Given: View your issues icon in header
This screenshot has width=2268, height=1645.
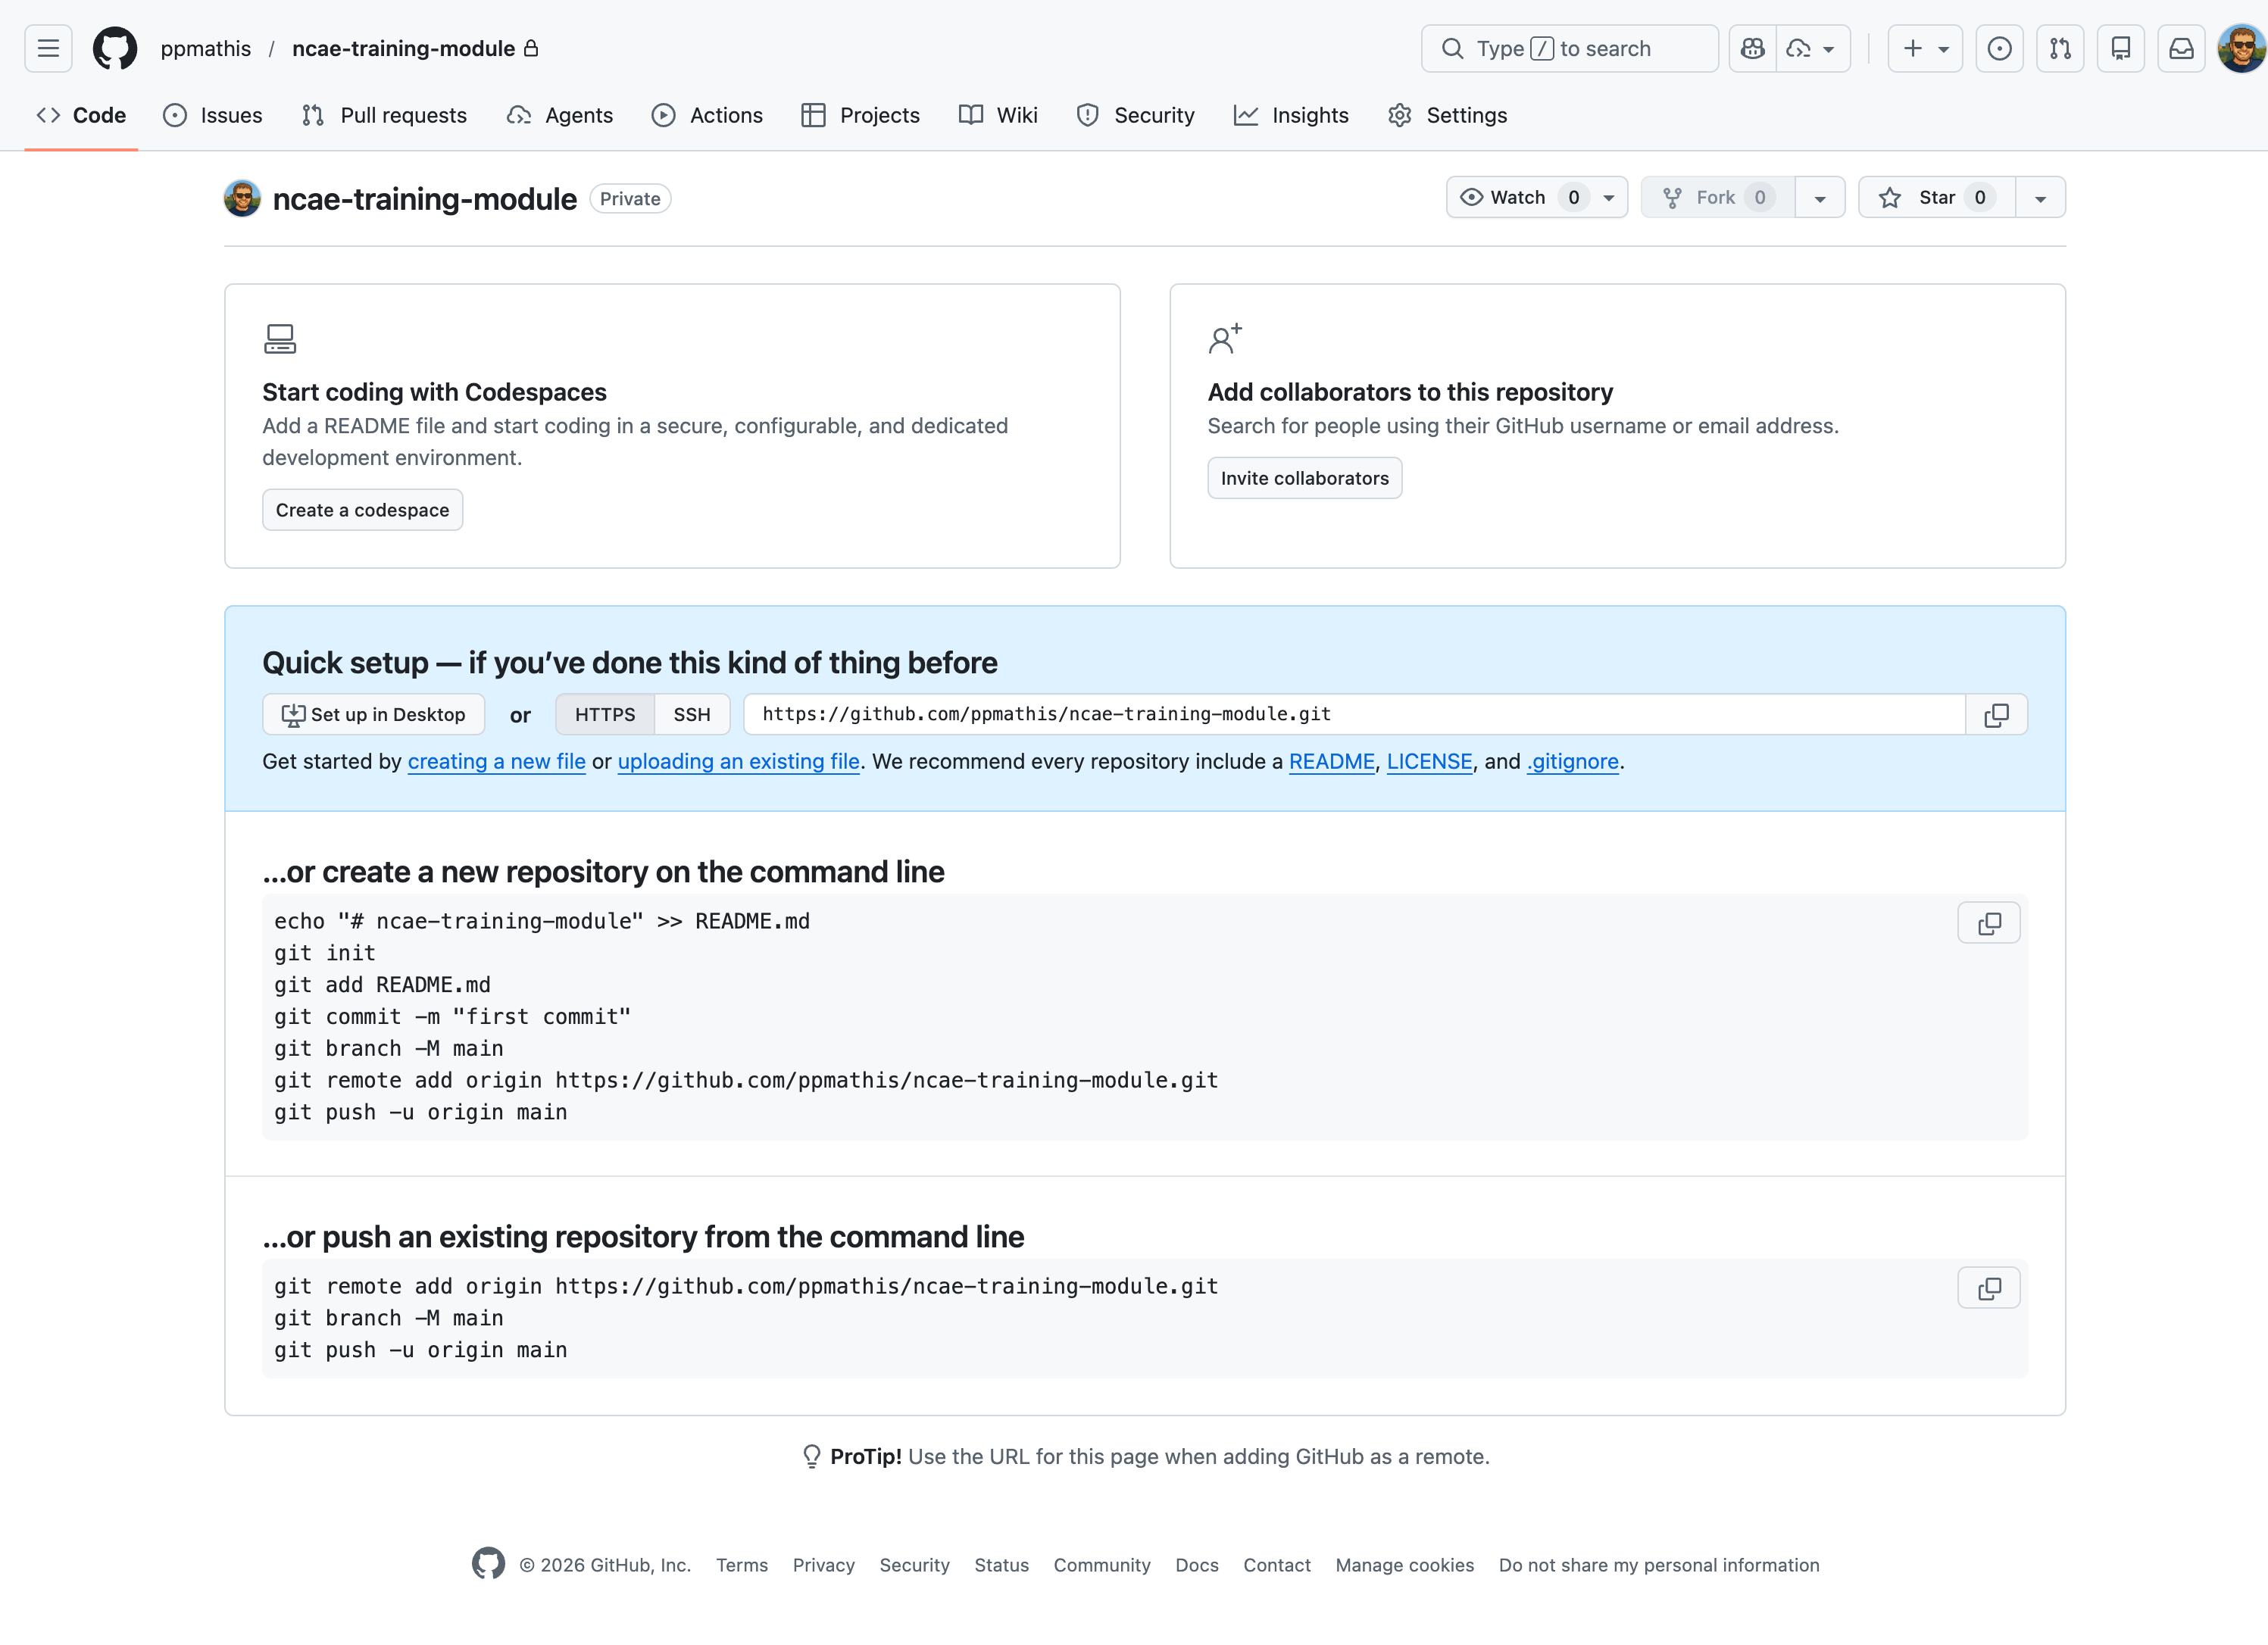Looking at the screenshot, I should (2000, 48).
